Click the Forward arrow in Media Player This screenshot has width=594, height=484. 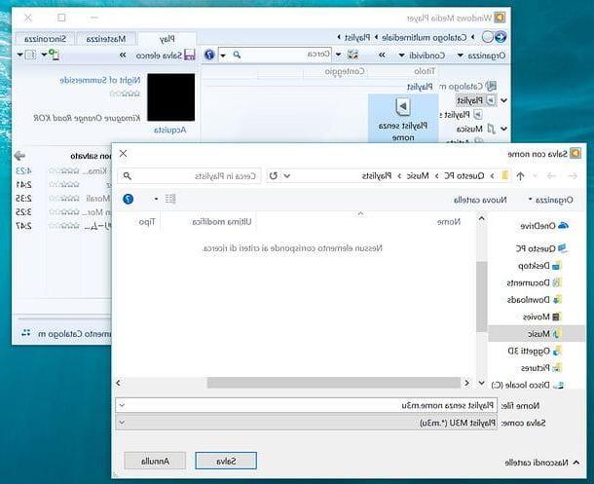[x=488, y=37]
